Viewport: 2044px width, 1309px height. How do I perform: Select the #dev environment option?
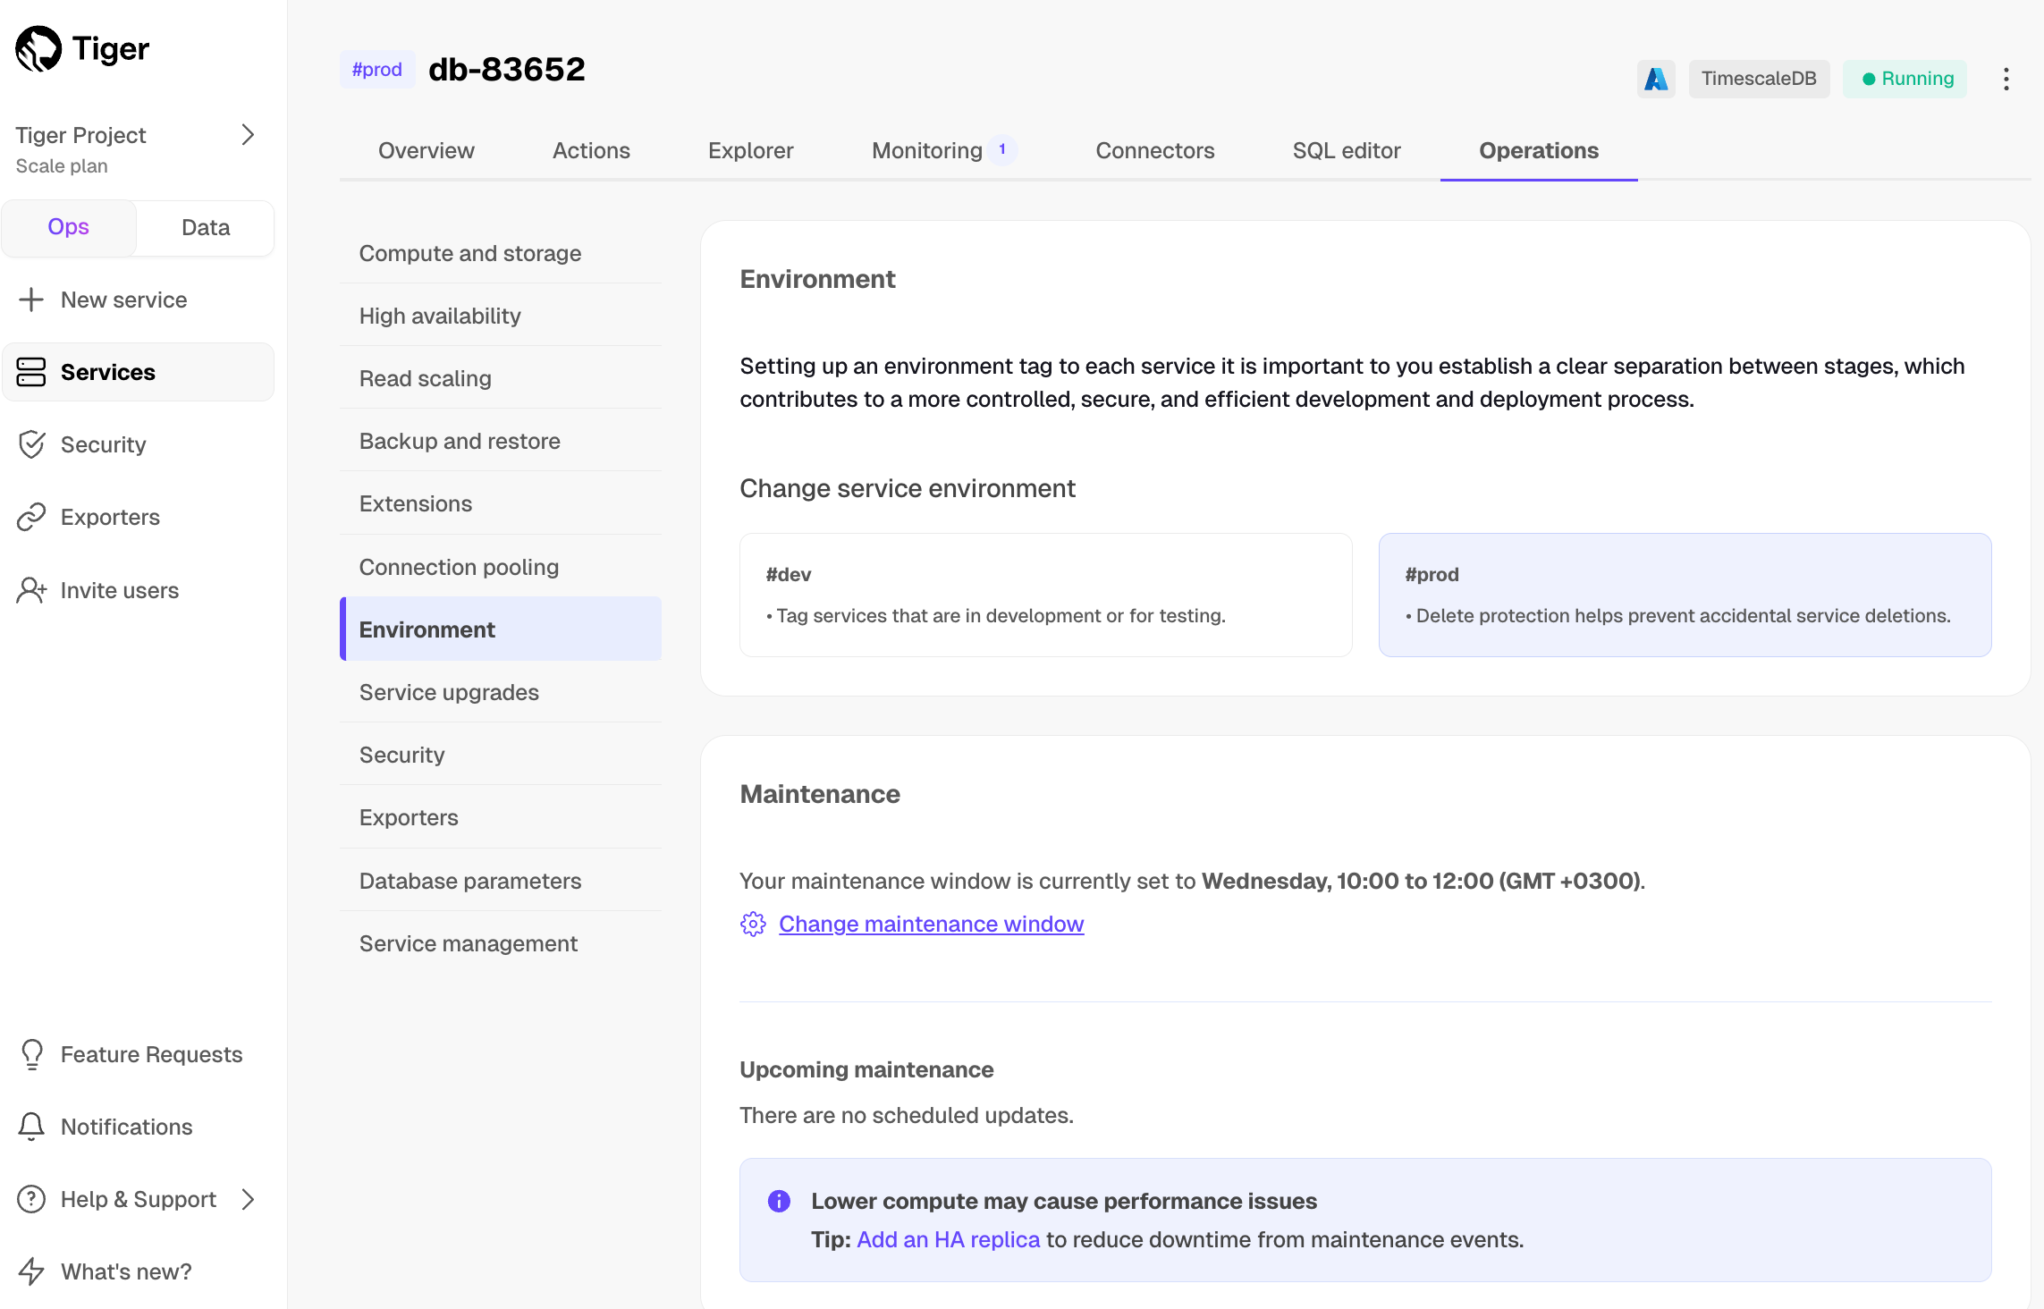coord(1045,595)
